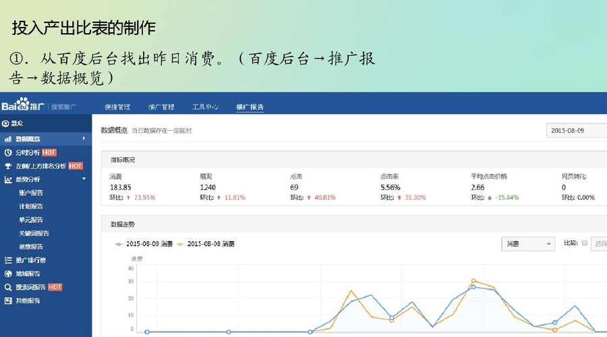Click the magnifier icon for 搜索词报告
Screen dimensions: 607x337
[8, 287]
